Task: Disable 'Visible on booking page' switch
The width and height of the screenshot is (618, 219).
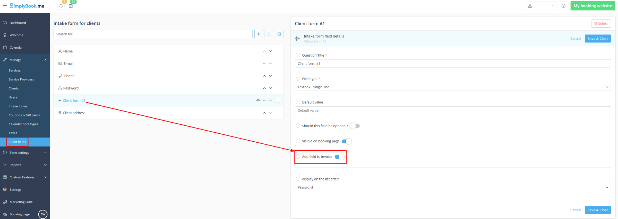Action: pyautogui.click(x=347, y=141)
